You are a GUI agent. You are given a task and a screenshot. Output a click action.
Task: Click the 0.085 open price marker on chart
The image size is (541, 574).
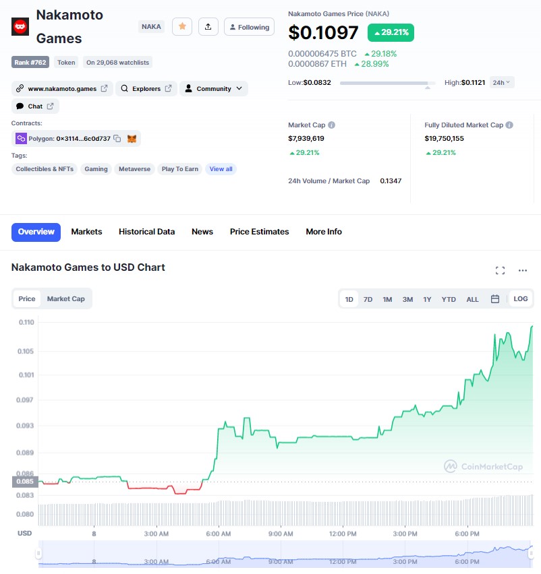click(x=25, y=482)
